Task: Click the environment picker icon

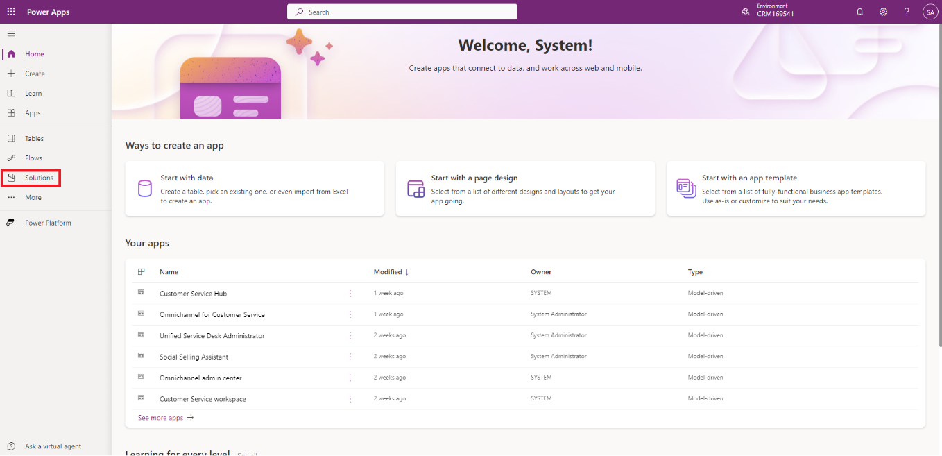Action: tap(746, 12)
